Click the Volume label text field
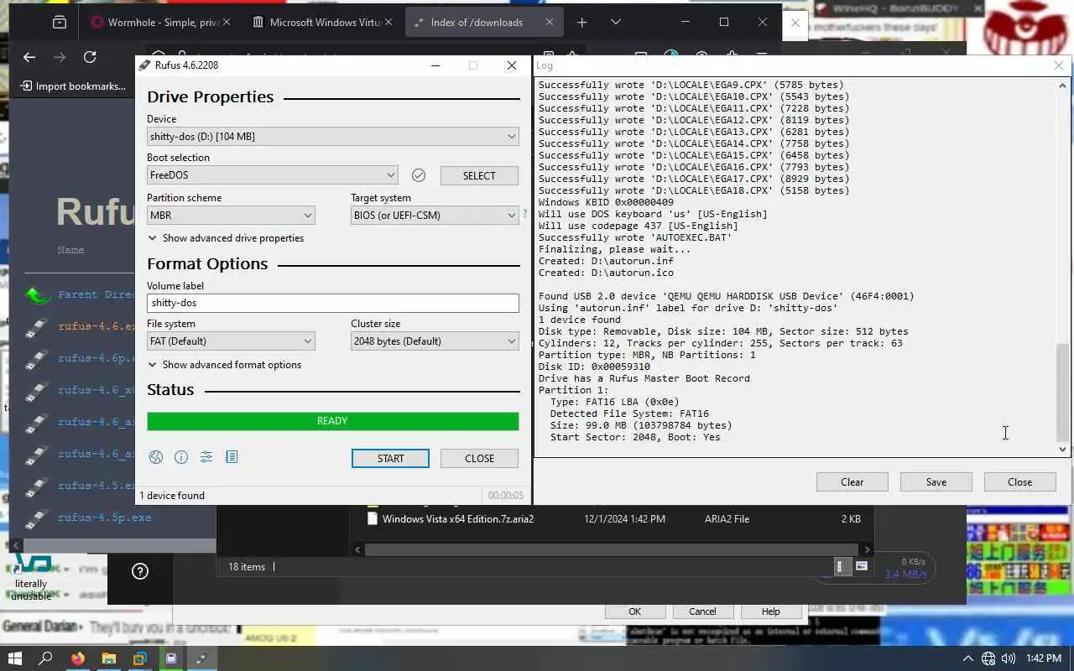Screen dimensions: 1074x671 (332, 303)
